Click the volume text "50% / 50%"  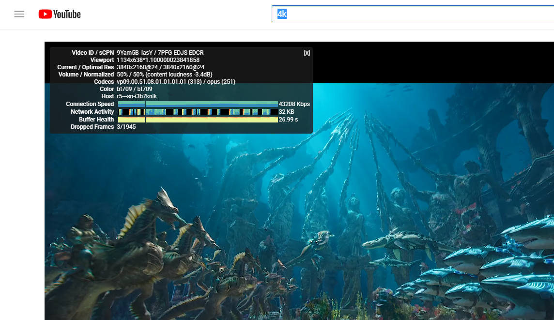[x=130, y=75]
